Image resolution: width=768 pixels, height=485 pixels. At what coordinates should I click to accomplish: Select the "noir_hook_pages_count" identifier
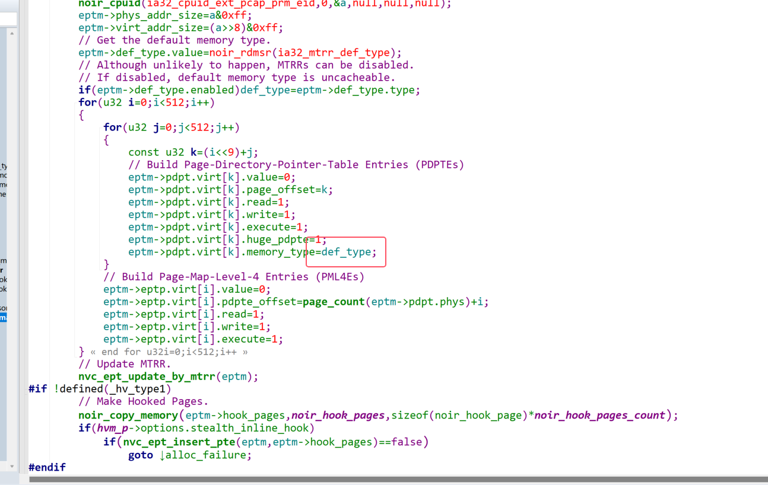coord(599,415)
